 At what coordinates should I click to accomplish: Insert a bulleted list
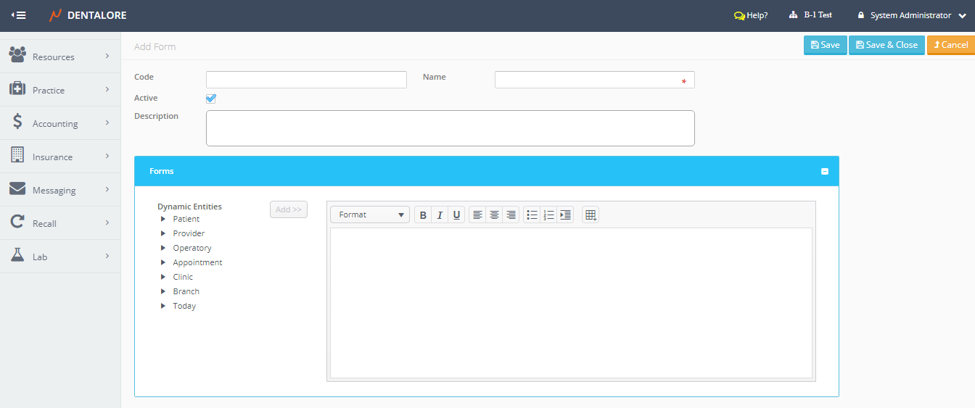click(532, 215)
